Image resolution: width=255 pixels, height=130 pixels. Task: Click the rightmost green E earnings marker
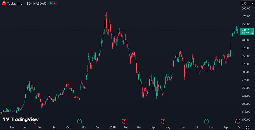206,121
